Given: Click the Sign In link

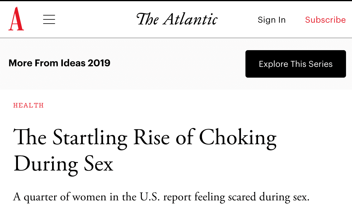Looking at the screenshot, I should 271,20.
